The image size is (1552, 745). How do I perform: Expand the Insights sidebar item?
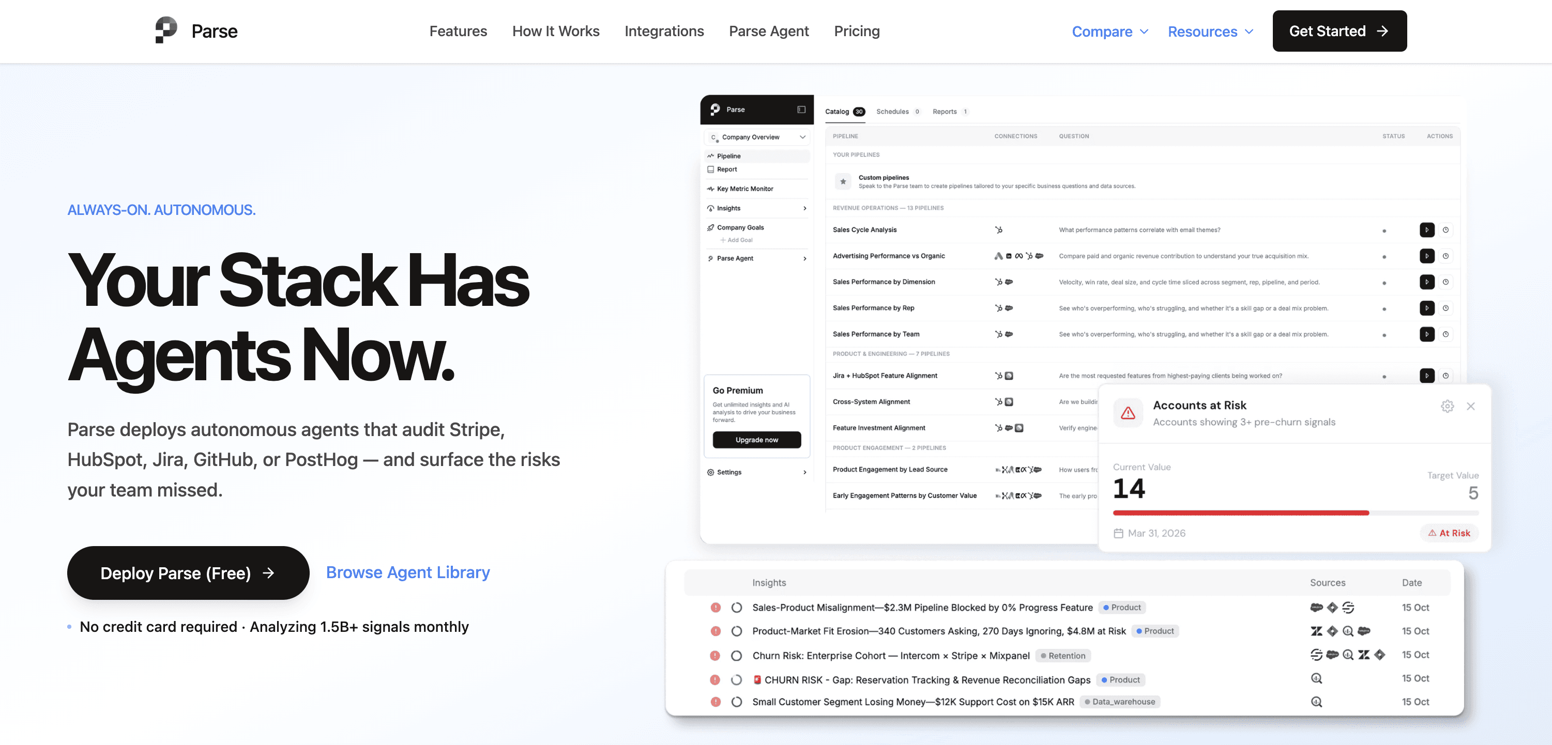click(804, 208)
